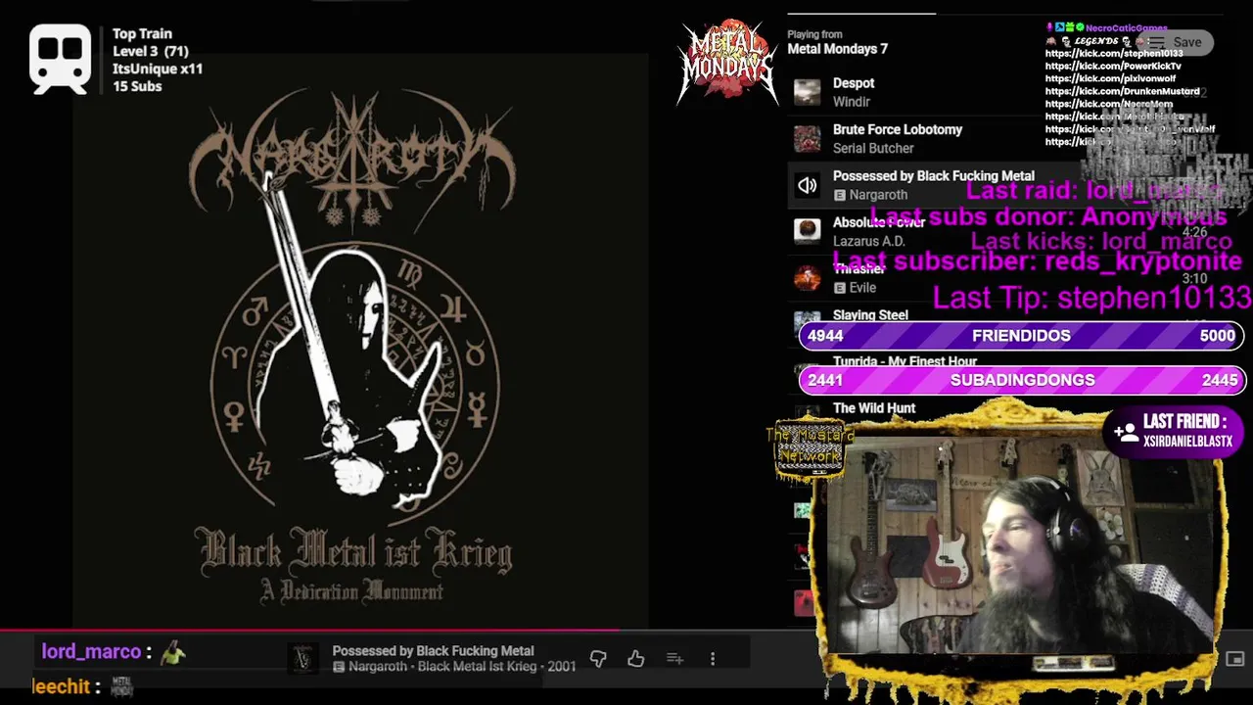Screen dimensions: 1253x705
Task: Open Serial Butcher artist link
Action: (x=873, y=148)
